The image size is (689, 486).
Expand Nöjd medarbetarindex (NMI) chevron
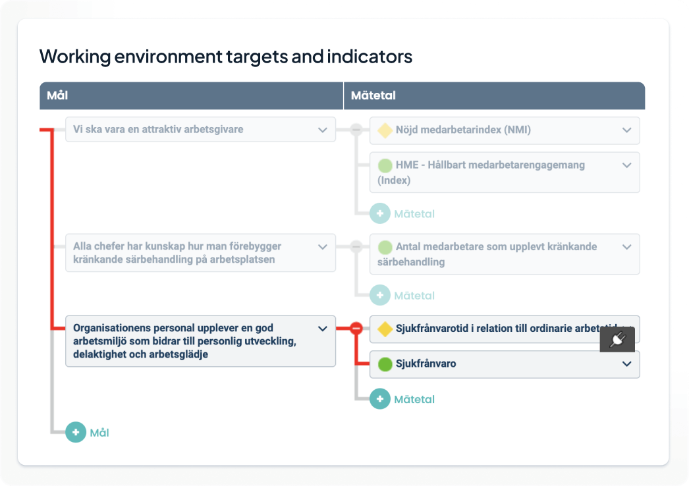point(627,130)
